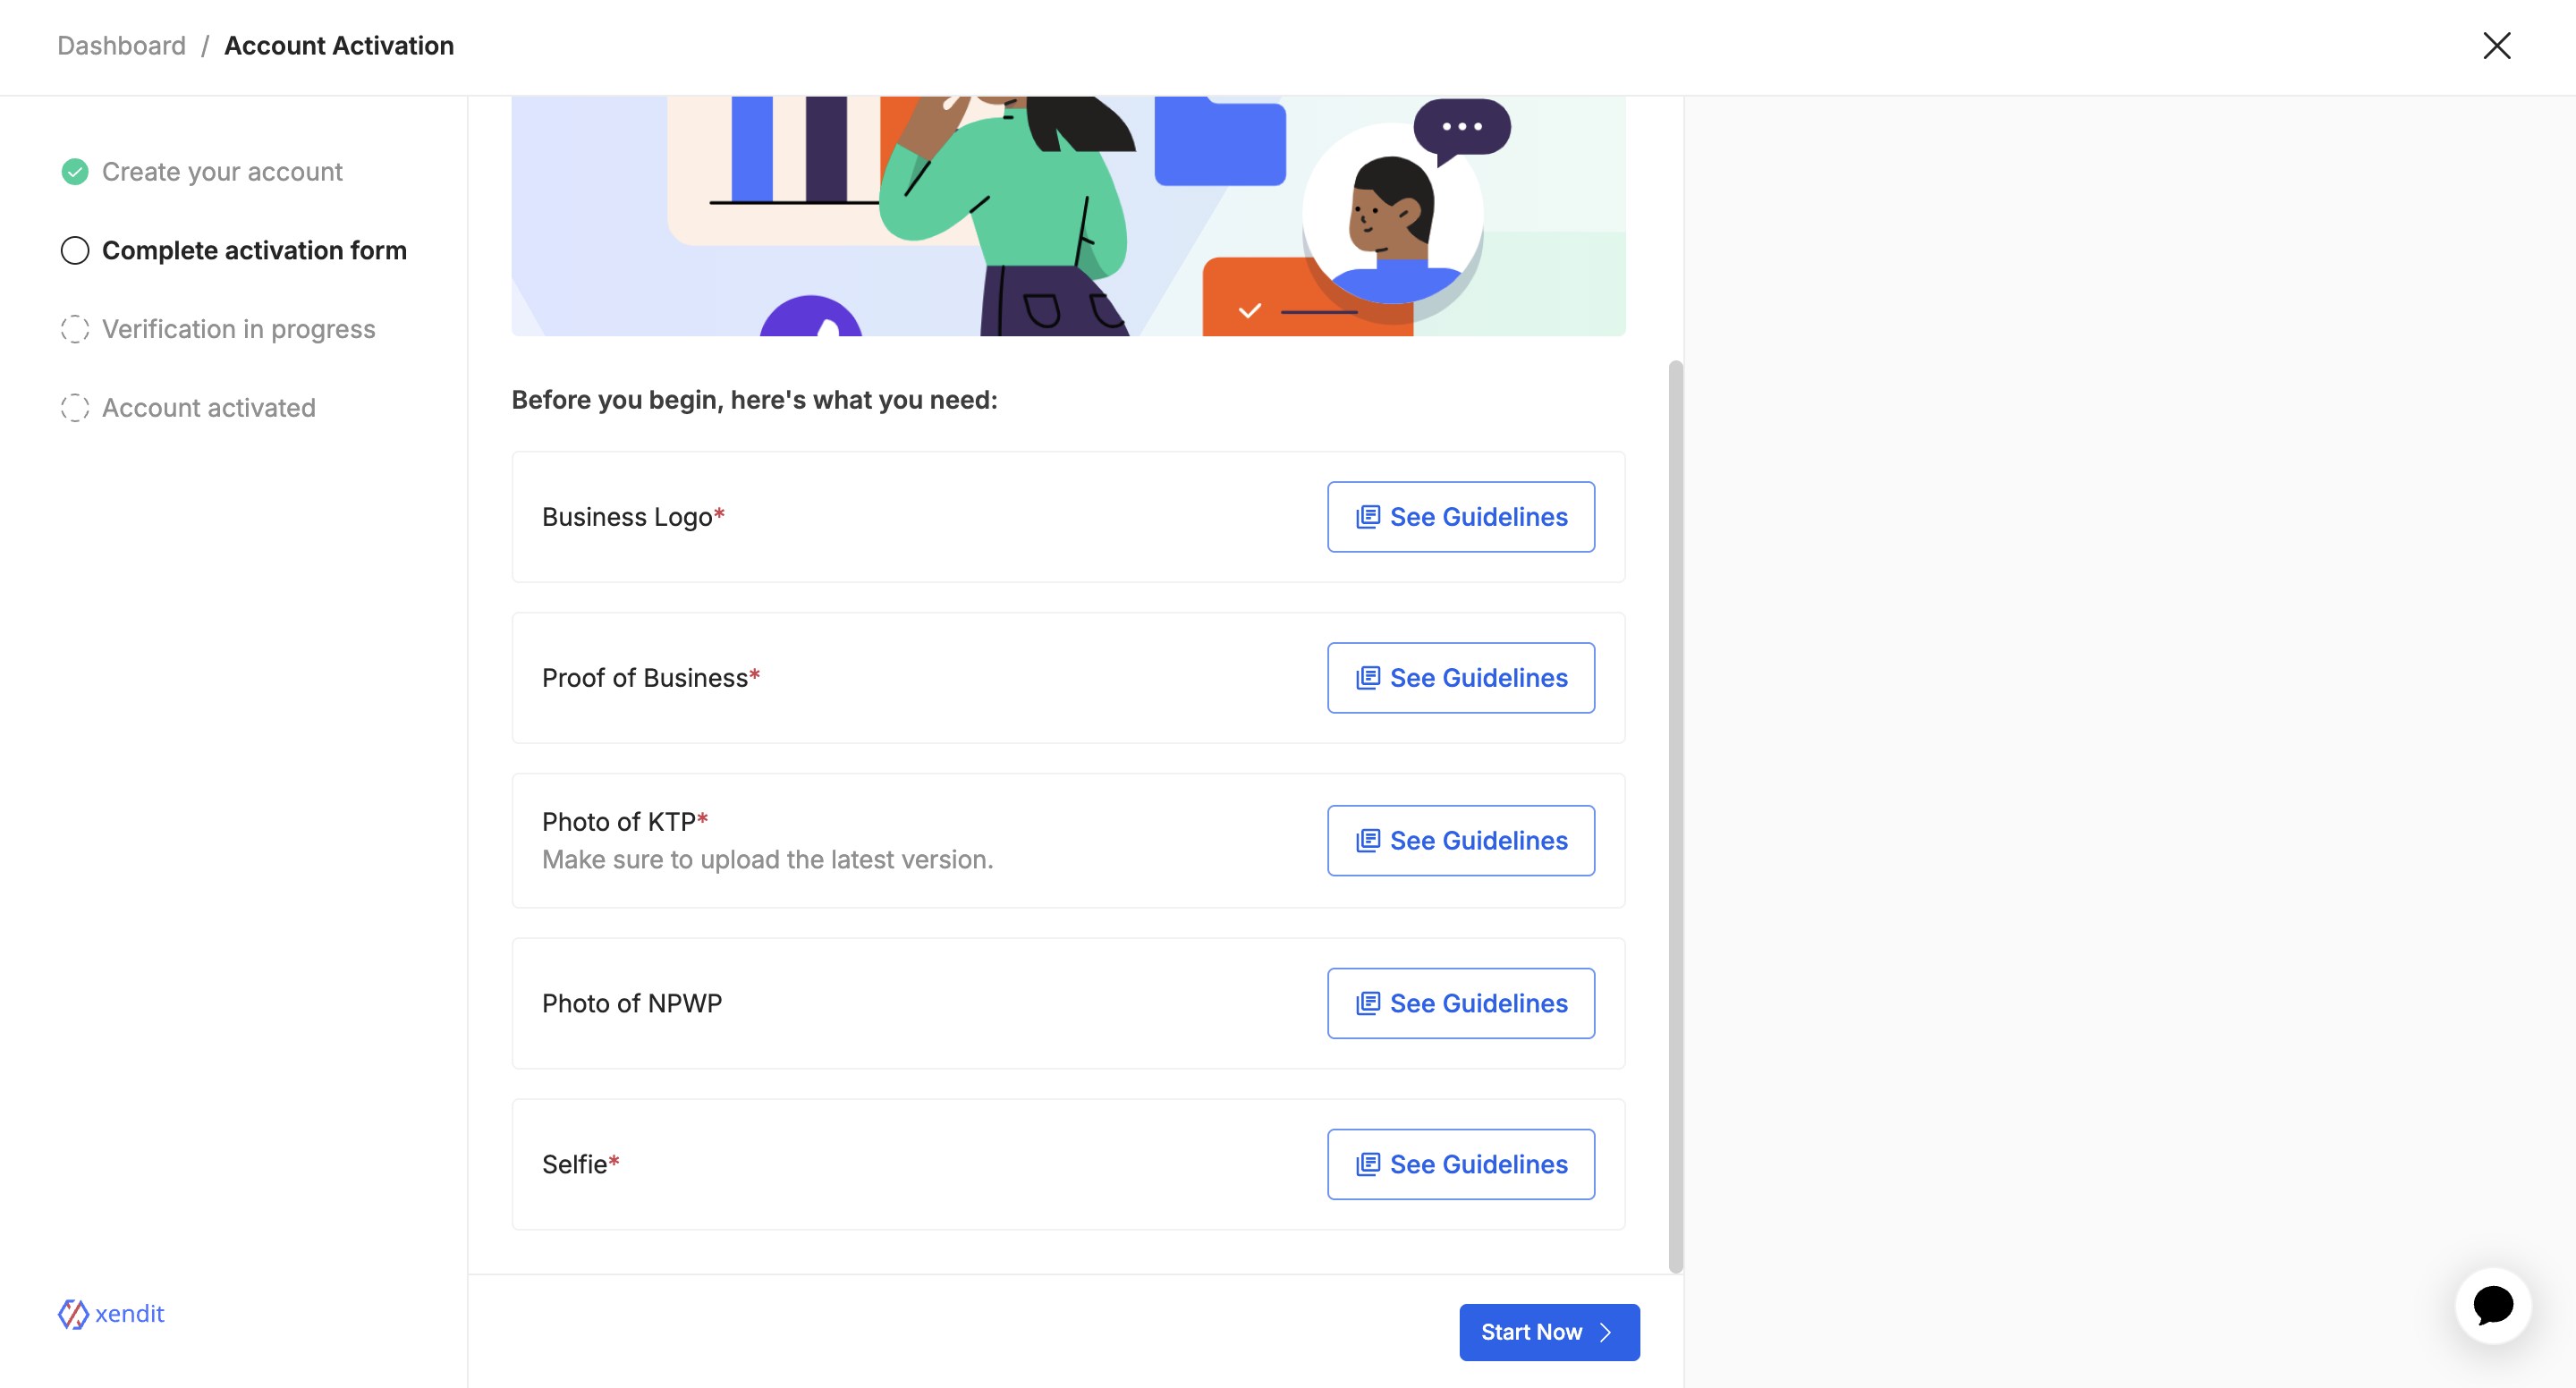The image size is (2576, 1388).
Task: Open the chat support bubble icon
Action: [x=2492, y=1305]
